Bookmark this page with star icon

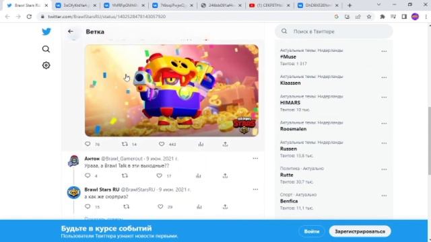[x=369, y=17]
